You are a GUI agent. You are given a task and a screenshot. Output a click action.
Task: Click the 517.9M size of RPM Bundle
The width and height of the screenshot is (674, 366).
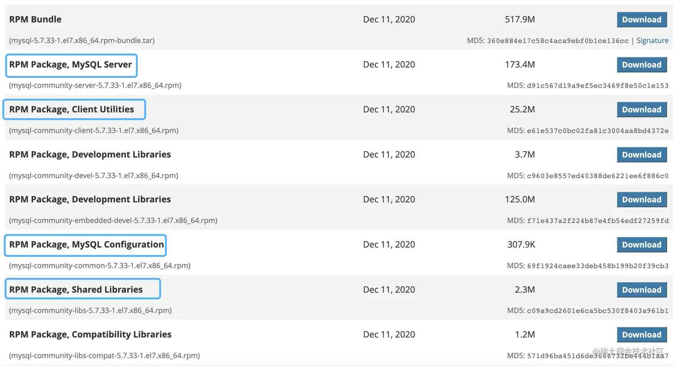tap(520, 20)
